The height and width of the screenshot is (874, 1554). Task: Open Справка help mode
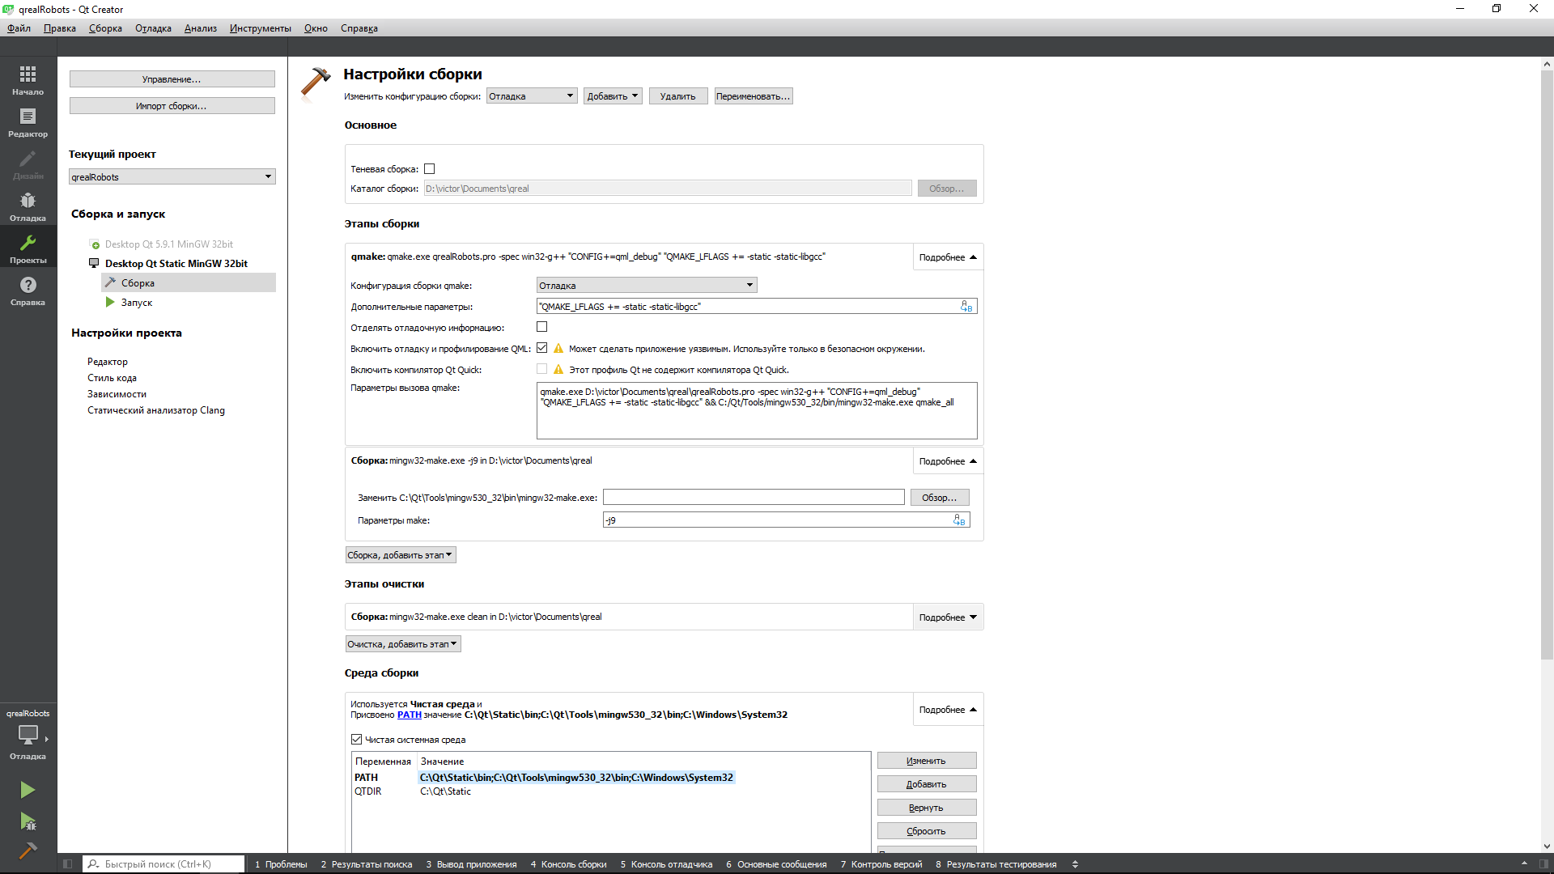28,291
